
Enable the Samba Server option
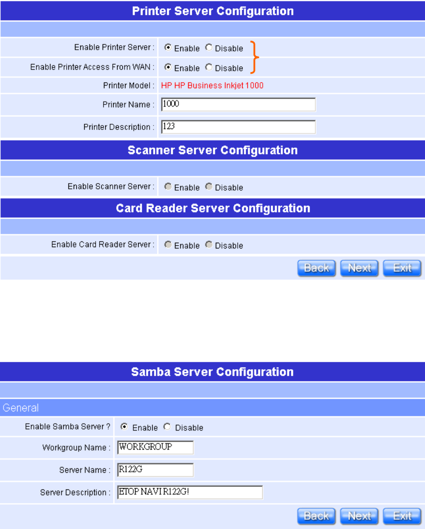pyautogui.click(x=125, y=426)
